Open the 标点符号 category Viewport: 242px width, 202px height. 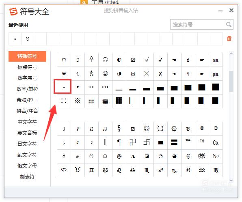tap(27, 67)
